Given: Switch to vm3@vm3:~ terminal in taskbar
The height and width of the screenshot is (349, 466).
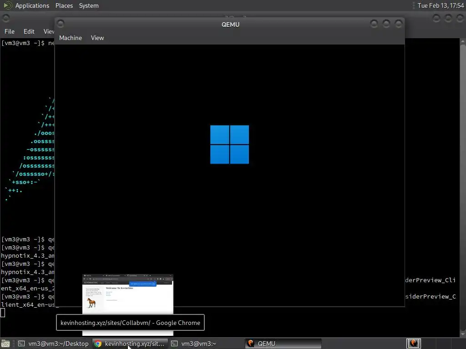Looking at the screenshot, I should point(207,344).
